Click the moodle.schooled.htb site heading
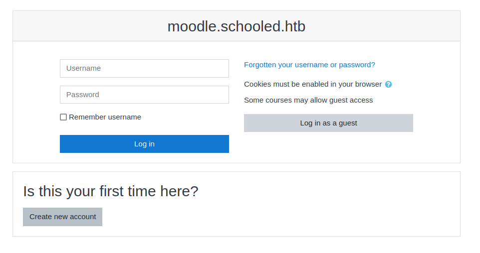This screenshot has width=480, height=253. (236, 26)
